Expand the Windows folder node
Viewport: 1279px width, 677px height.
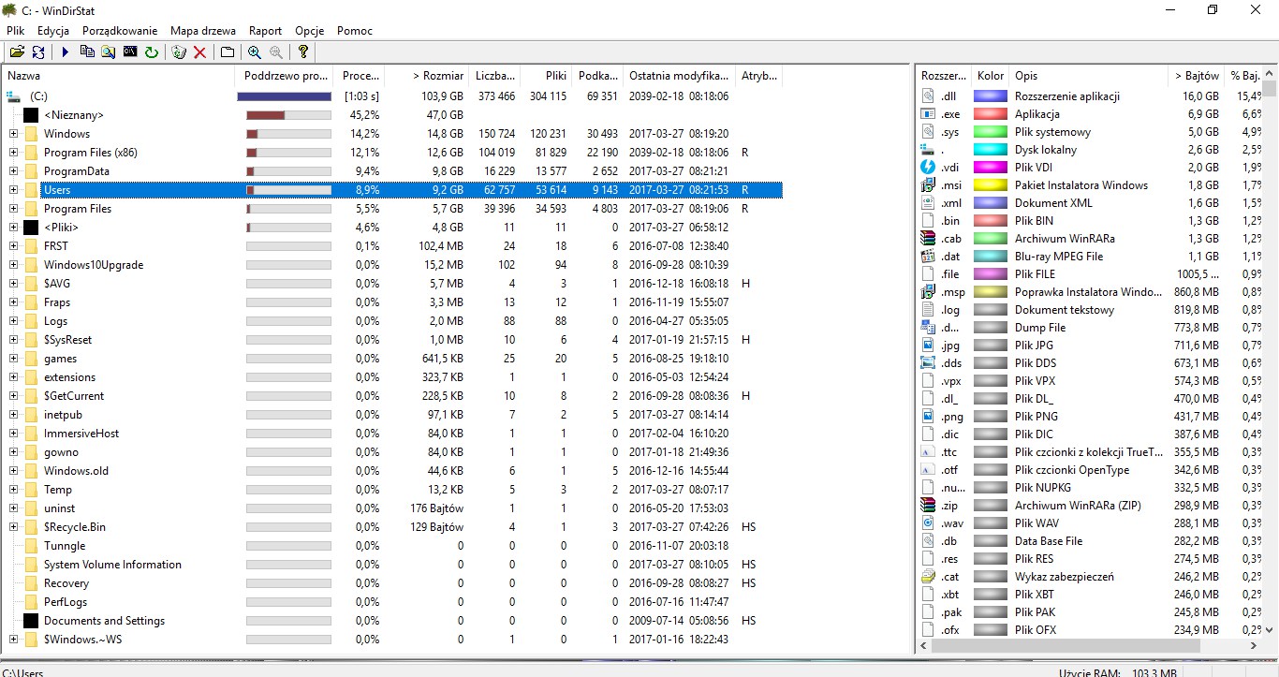click(x=13, y=134)
